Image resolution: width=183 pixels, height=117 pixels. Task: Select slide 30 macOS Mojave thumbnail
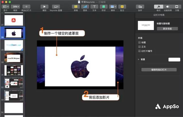click(14, 58)
